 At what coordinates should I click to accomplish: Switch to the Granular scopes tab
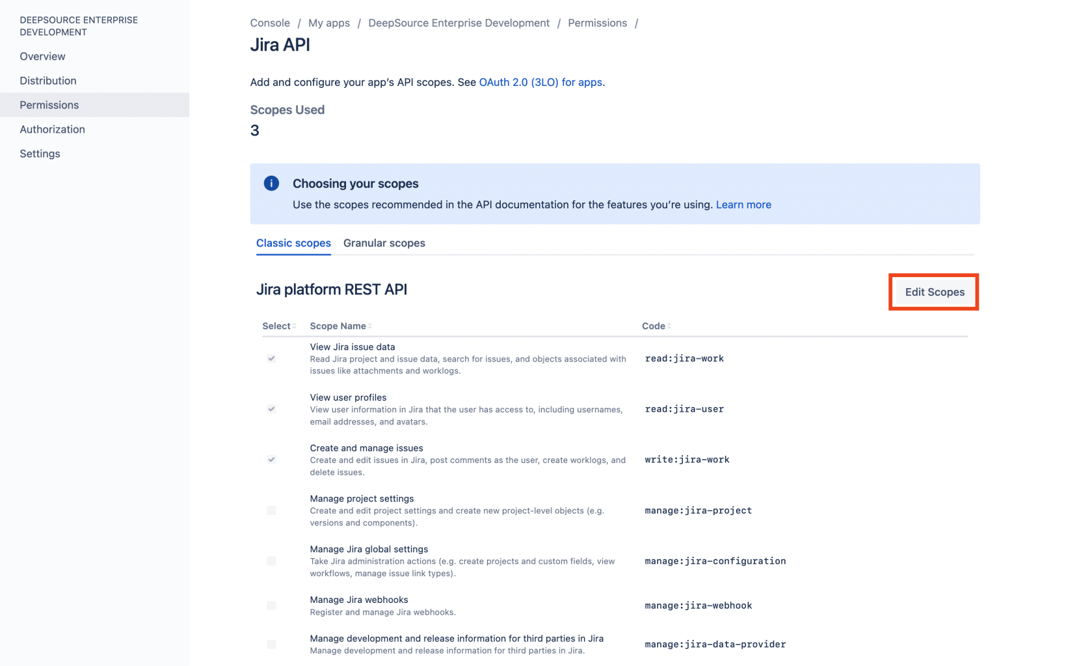point(384,243)
